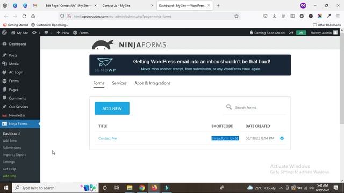Viewport: 344px width, 193px height.
Task: Open Forms menu in admin bar
Action: click(x=81, y=33)
